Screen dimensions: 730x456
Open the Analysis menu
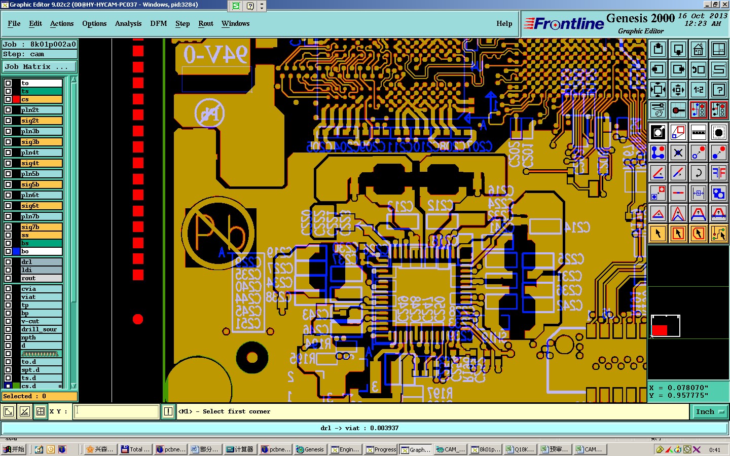(x=128, y=24)
